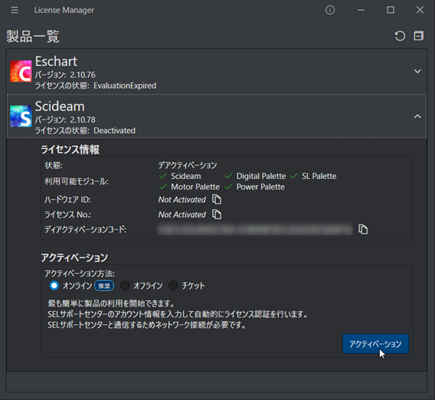
Task: Collapse all products icon
Action: point(419,36)
